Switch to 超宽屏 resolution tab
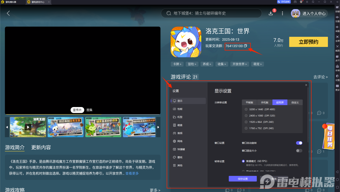The width and height of the screenshot is (340, 192). coord(280,102)
